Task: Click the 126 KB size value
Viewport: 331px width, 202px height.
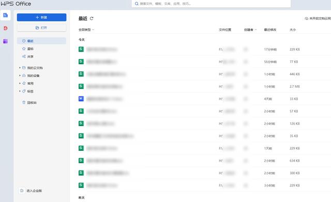Action: point(295,123)
